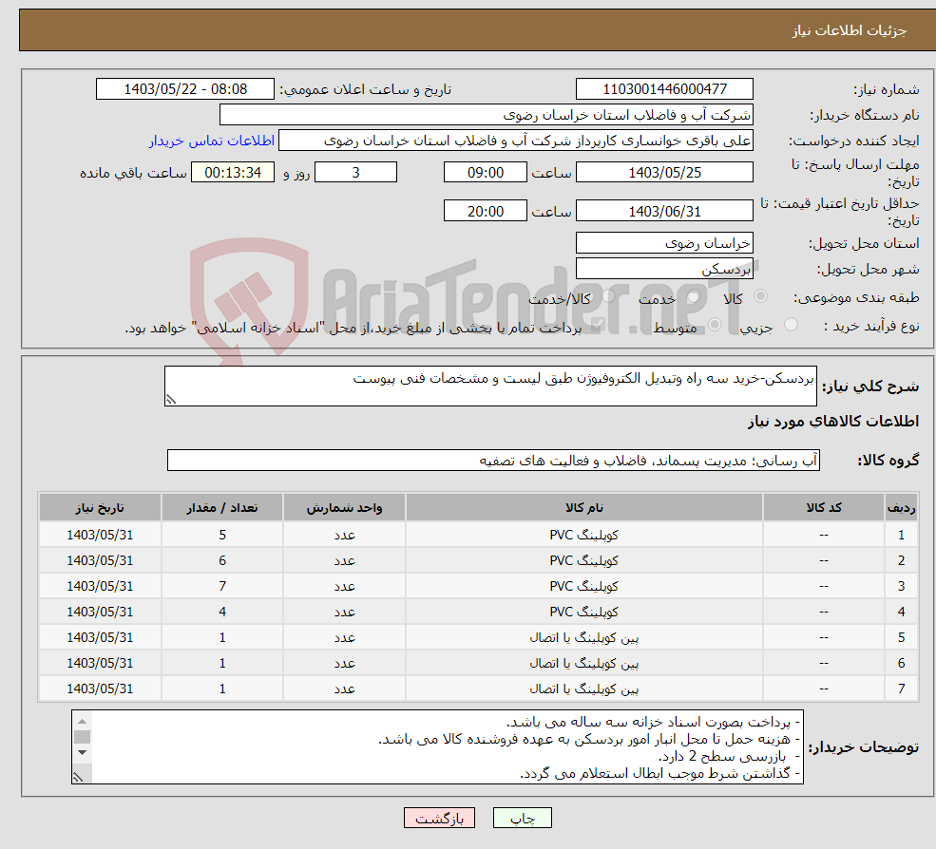Click scroll up arrow in buyer notes
This screenshot has width=936, height=849.
(x=83, y=722)
